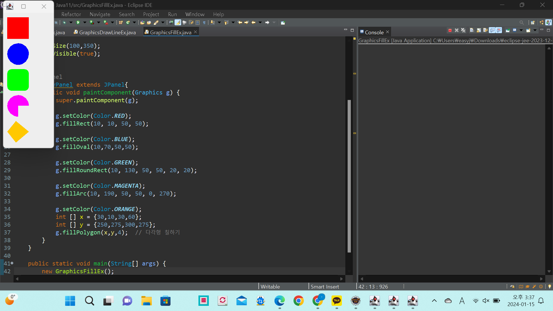The image size is (553, 311).
Task: Click Remove All Terminated Launches icon
Action: 463,30
